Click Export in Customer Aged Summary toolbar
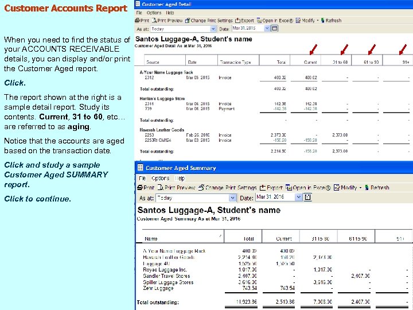The image size is (413, 310). (x=271, y=188)
